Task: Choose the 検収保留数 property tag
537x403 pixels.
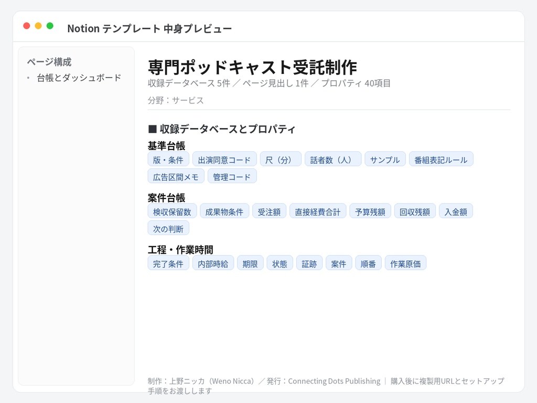Action: pyautogui.click(x=172, y=211)
